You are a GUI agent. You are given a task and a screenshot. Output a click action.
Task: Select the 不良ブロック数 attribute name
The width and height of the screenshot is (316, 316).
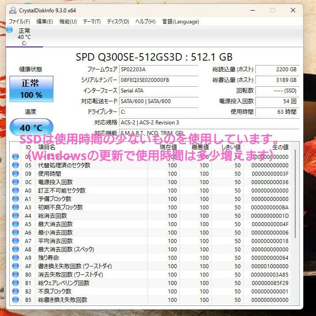[x=54, y=291]
